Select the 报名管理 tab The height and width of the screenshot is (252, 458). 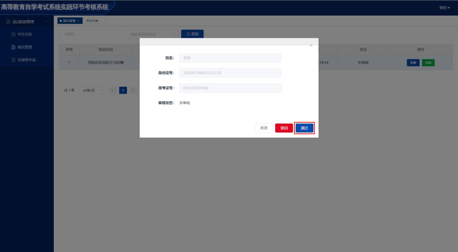69,21
